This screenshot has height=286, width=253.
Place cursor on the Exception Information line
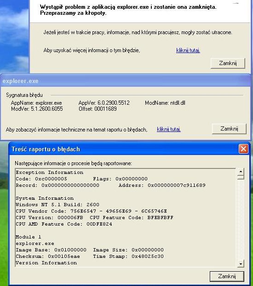[50, 173]
